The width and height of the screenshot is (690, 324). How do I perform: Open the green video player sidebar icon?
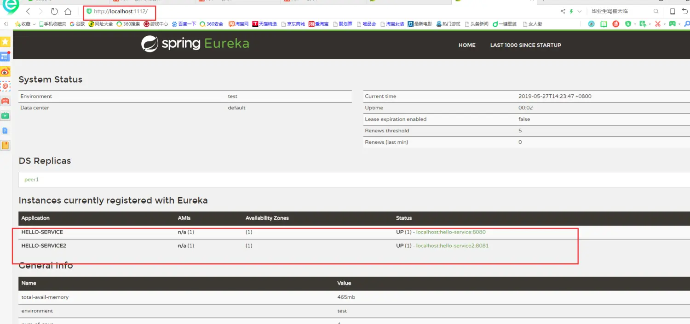click(5, 116)
